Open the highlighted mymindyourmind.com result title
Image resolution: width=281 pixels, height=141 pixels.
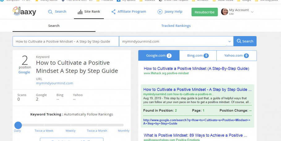[x=198, y=89]
